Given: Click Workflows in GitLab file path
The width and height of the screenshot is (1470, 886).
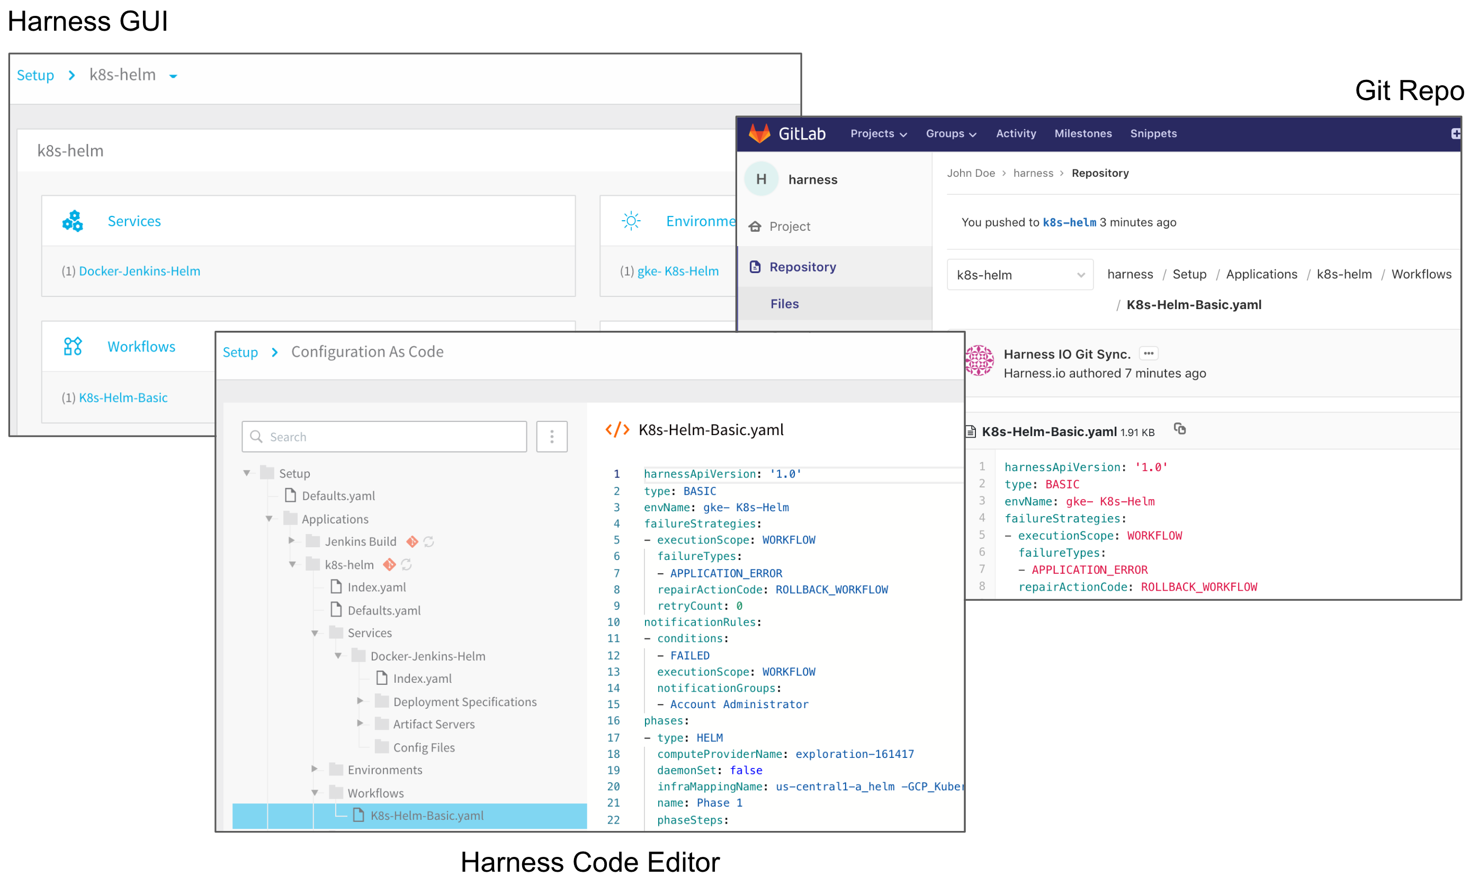Looking at the screenshot, I should (x=1421, y=274).
